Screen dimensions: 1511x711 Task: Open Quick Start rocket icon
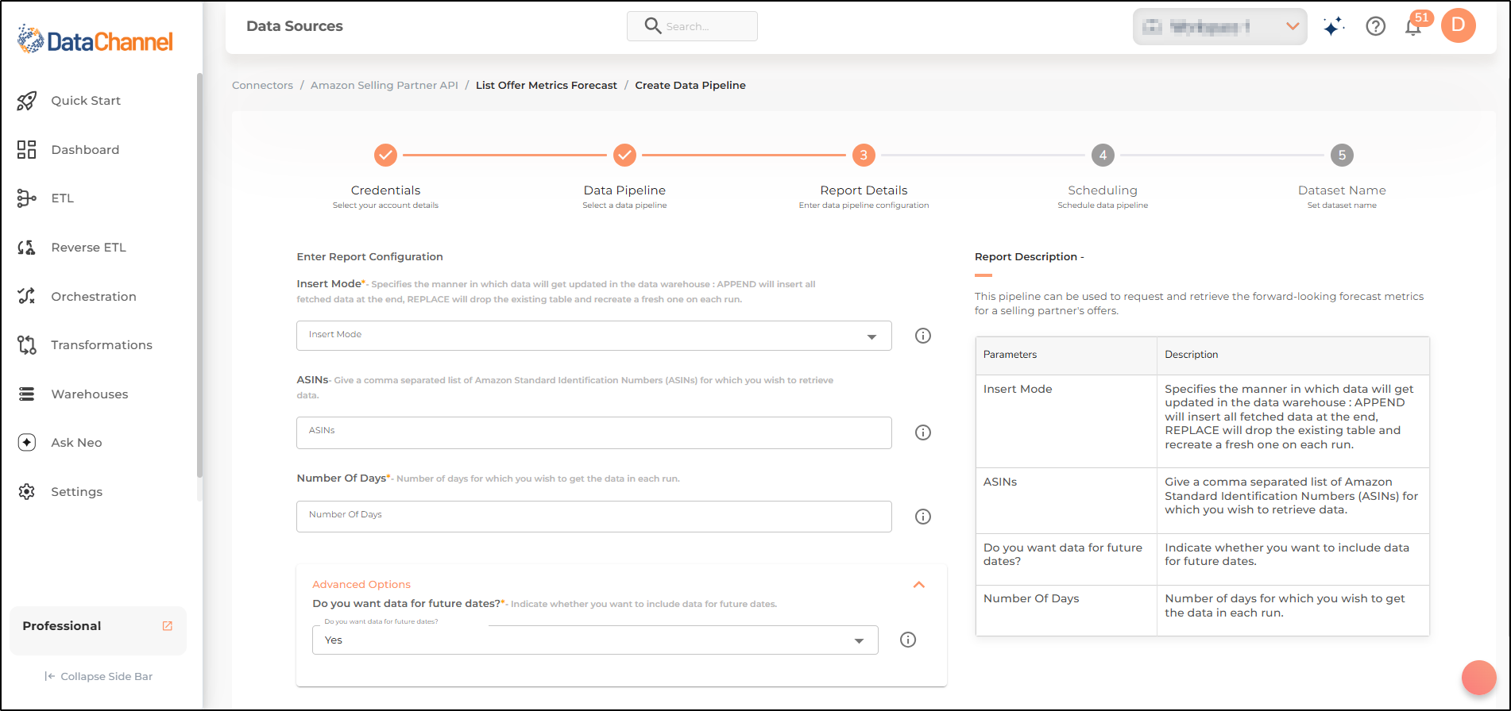coord(27,101)
